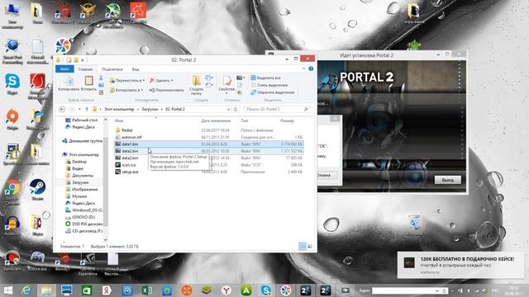Viewport: 529px width, 297px height.
Task: Click the File Explorer taskbar icon
Action: coord(46,290)
